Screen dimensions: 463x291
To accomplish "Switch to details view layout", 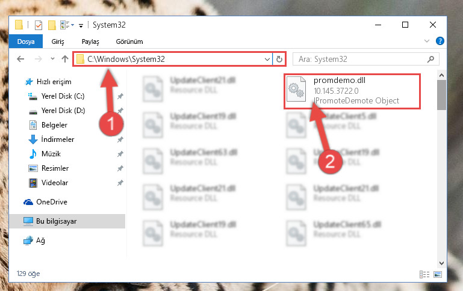I will pyautogui.click(x=424, y=275).
